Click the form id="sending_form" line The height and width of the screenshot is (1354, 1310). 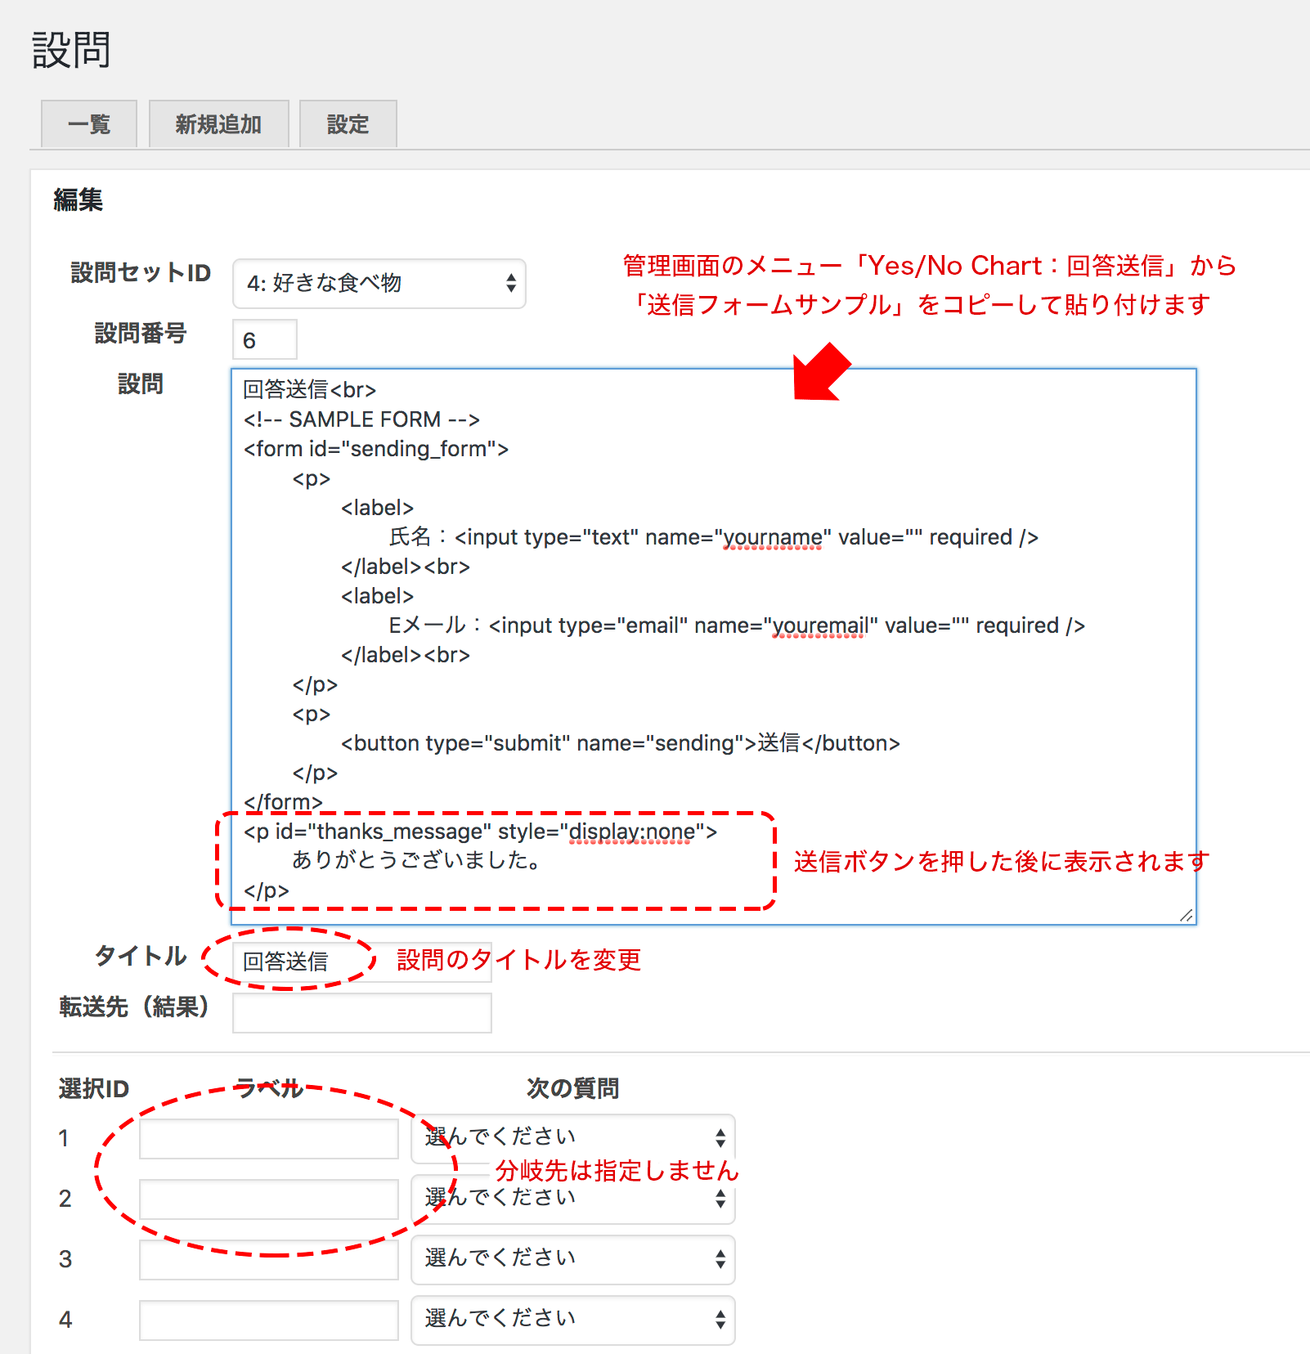click(x=376, y=449)
